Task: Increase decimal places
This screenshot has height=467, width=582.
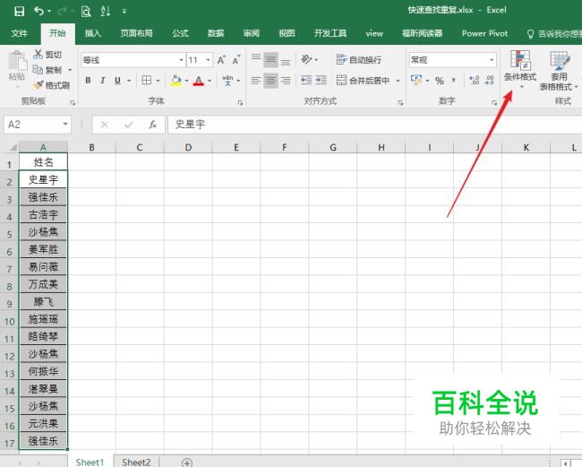Action: click(475, 81)
